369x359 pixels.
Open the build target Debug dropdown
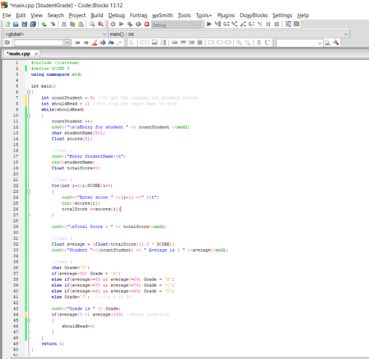click(176, 25)
